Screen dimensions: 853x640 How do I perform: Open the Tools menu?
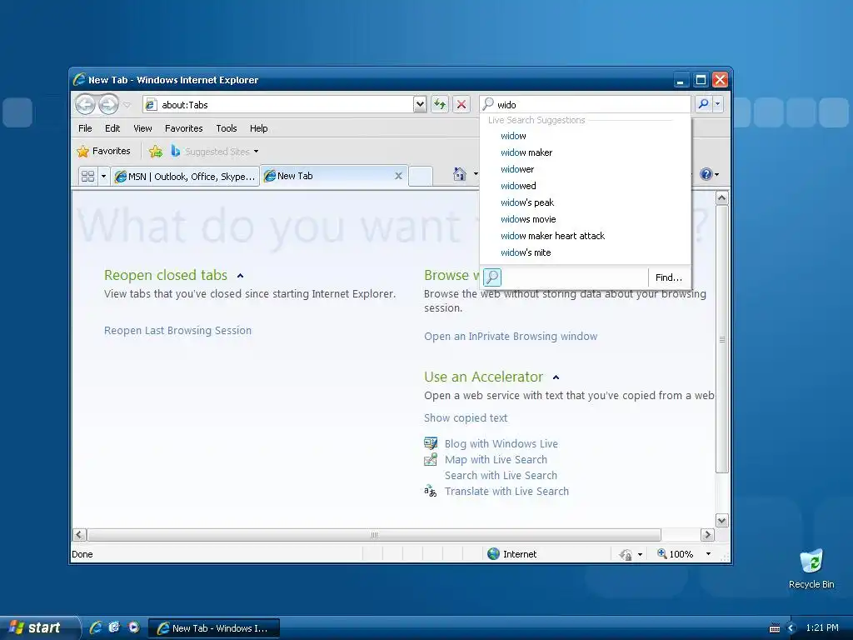(227, 128)
